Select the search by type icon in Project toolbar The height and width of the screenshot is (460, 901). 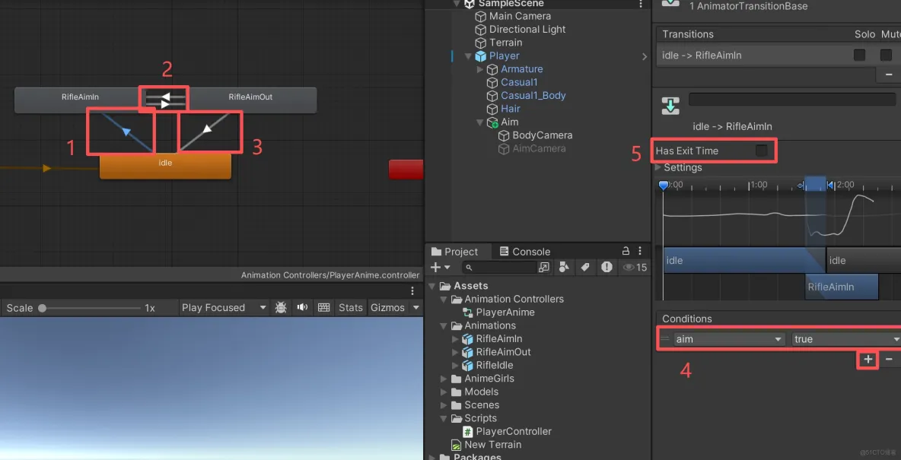coord(564,267)
